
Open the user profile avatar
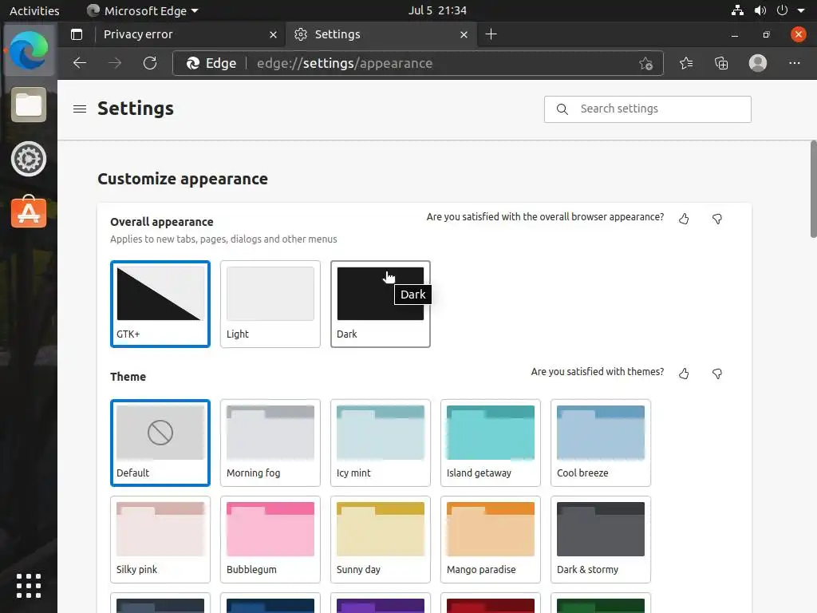pyautogui.click(x=758, y=63)
